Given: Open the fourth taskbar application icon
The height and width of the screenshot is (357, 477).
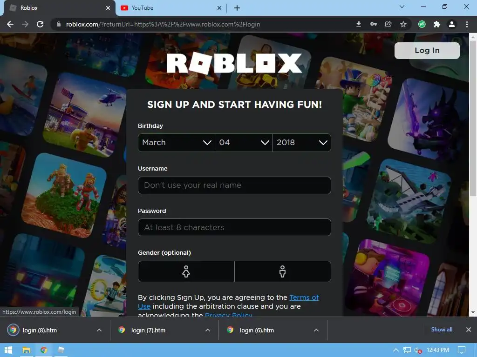Looking at the screenshot, I should pyautogui.click(x=61, y=350).
